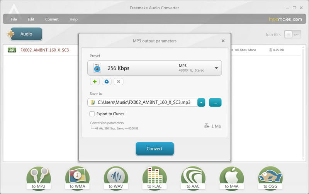
Task: Pick the to AAC output icon
Action: coord(193,178)
